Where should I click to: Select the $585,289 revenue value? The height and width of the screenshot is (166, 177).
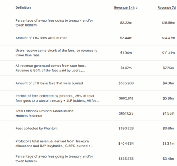pyautogui.click(x=126, y=83)
